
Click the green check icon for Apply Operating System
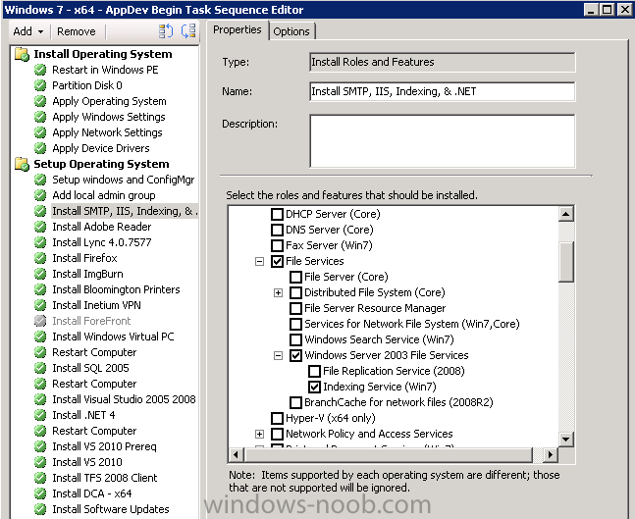tap(40, 101)
